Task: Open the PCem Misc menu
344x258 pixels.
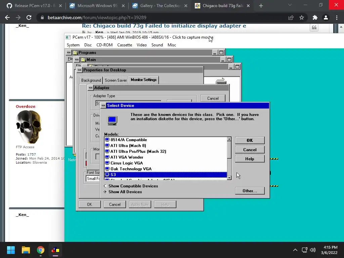Action: point(172,45)
